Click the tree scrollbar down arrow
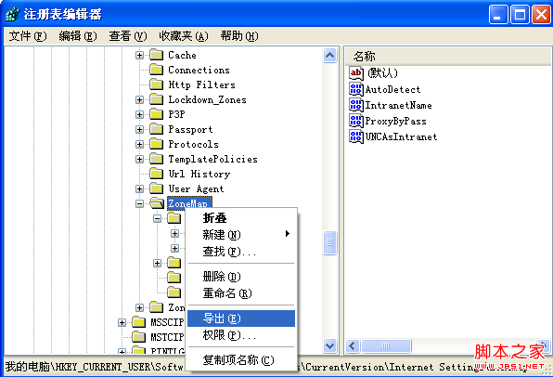The image size is (553, 377). coord(329,345)
